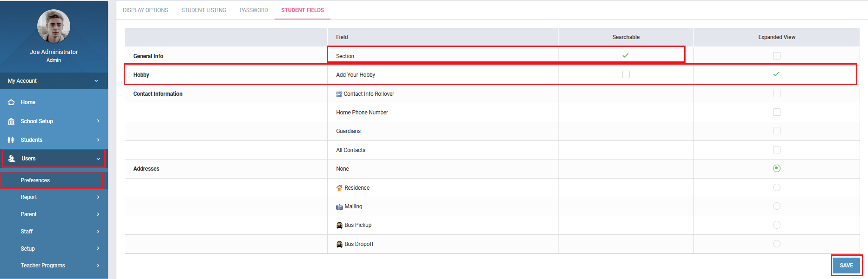This screenshot has height=279, width=868.
Task: Collapse the Users menu chevron
Action: (98, 159)
